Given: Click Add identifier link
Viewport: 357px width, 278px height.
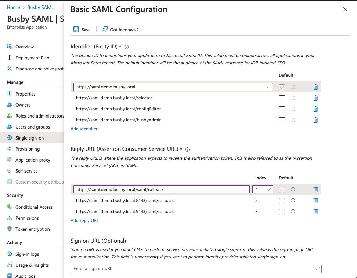Looking at the screenshot, I should (84, 129).
